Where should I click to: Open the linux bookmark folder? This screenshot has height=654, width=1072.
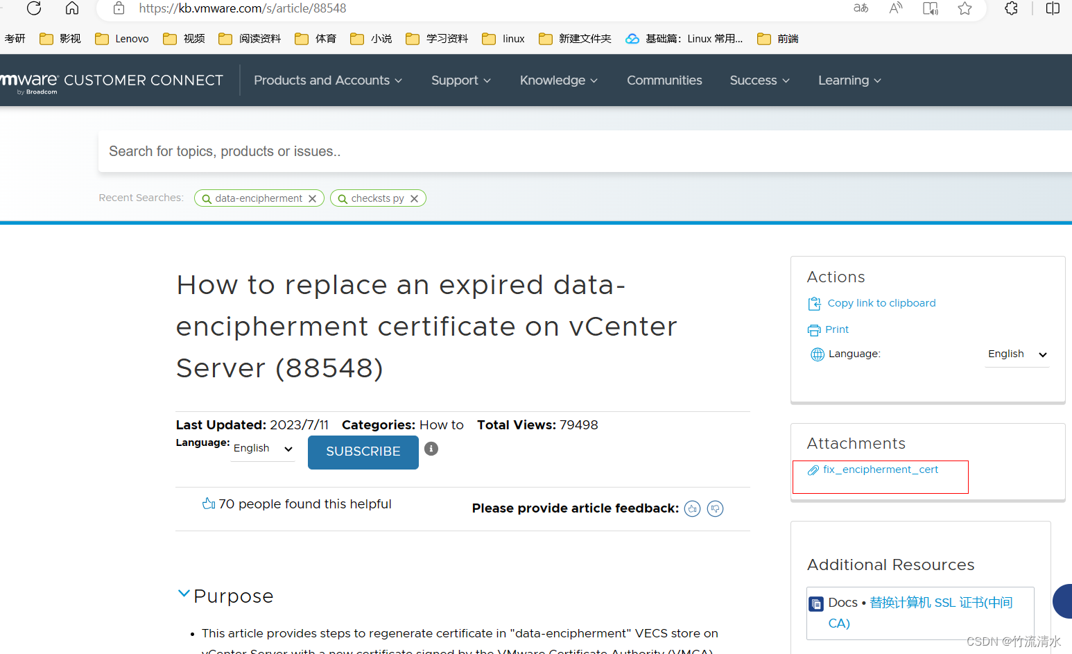(x=503, y=39)
